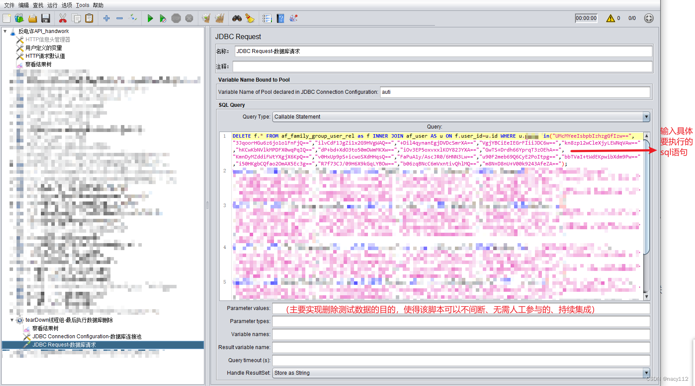Click the last toolbar icon after Help
Image resolution: width=695 pixels, height=386 pixels.
click(294, 18)
